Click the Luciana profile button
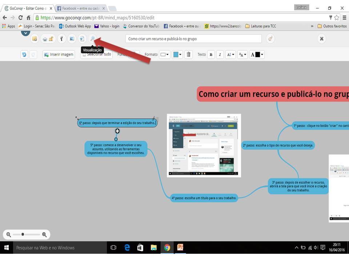Image resolution: width=349 pixels, height=261 pixels. coord(301,7)
